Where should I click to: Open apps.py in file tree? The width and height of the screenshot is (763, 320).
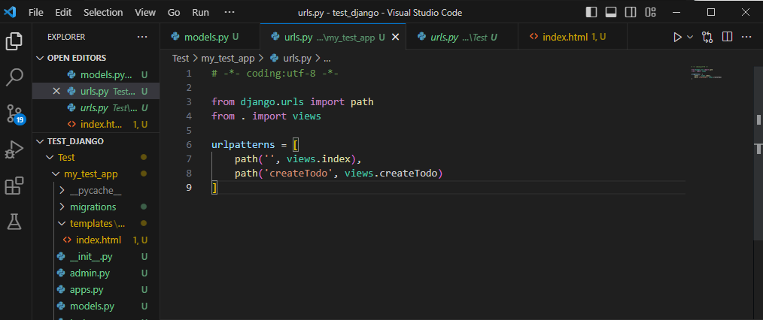[x=96, y=290]
